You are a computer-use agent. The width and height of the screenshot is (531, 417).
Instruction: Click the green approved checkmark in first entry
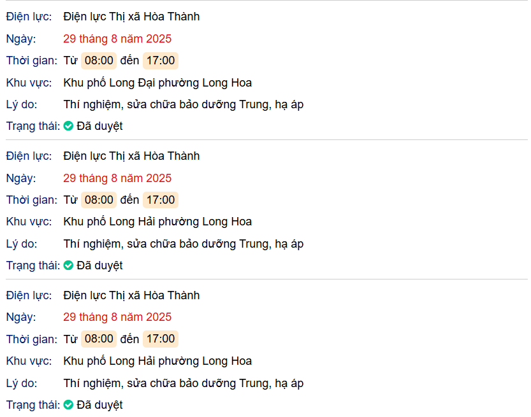tap(68, 126)
